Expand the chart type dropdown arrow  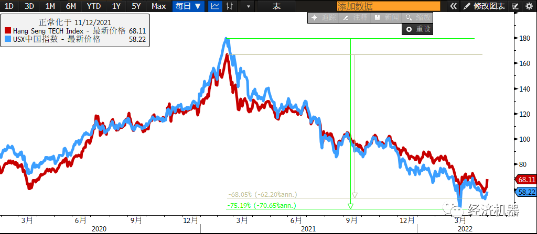248,6
